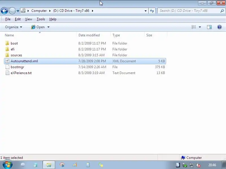Open Windows Help via question mark icon

[220, 27]
